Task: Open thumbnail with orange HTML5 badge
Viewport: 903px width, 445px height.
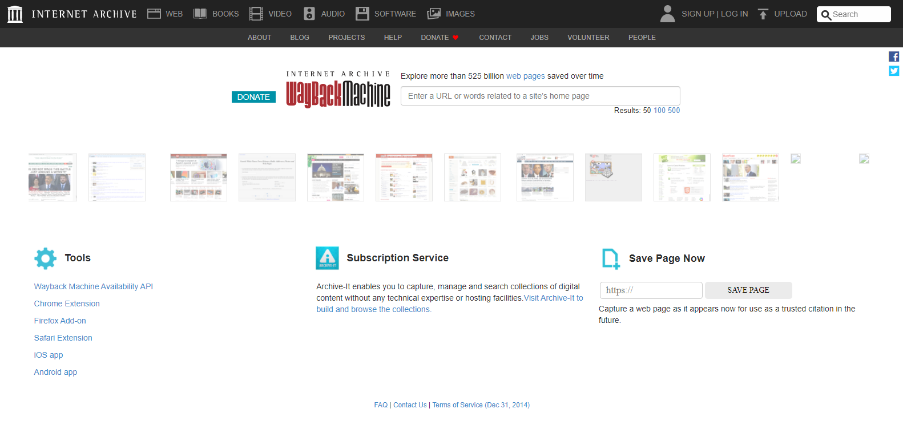Action: tap(682, 177)
